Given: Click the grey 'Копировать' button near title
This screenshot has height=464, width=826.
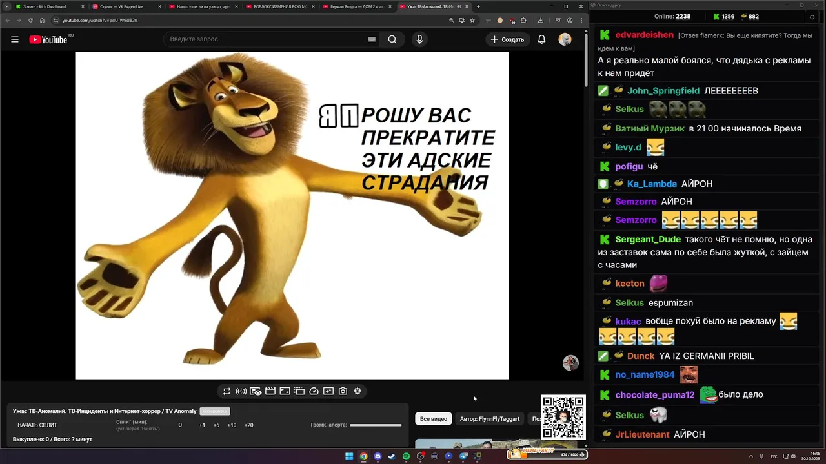Looking at the screenshot, I should tap(214, 411).
